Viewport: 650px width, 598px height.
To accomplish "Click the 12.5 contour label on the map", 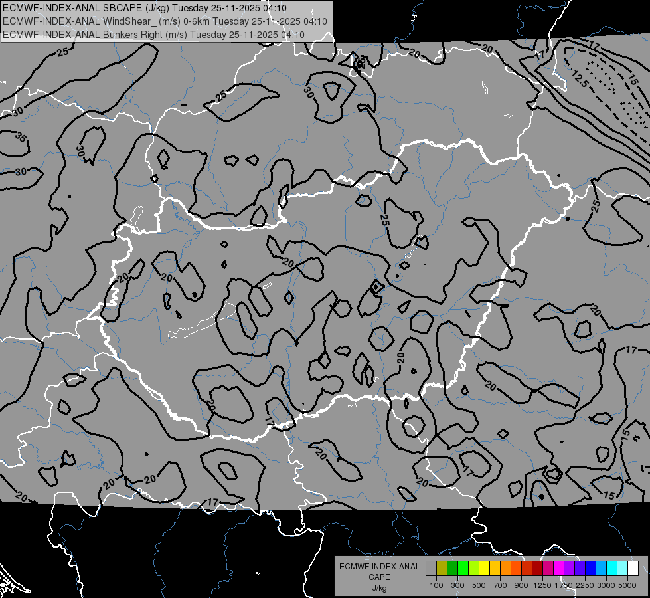I will 580,79.
